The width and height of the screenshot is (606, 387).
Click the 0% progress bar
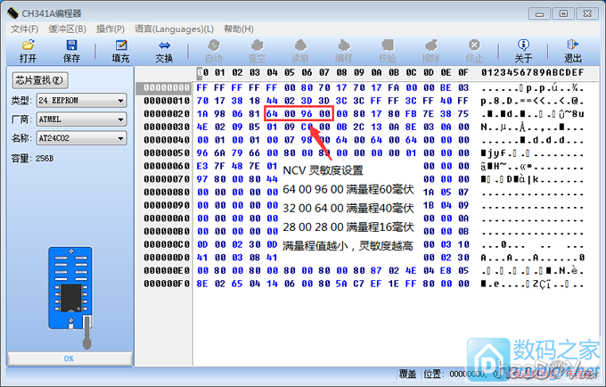point(68,358)
